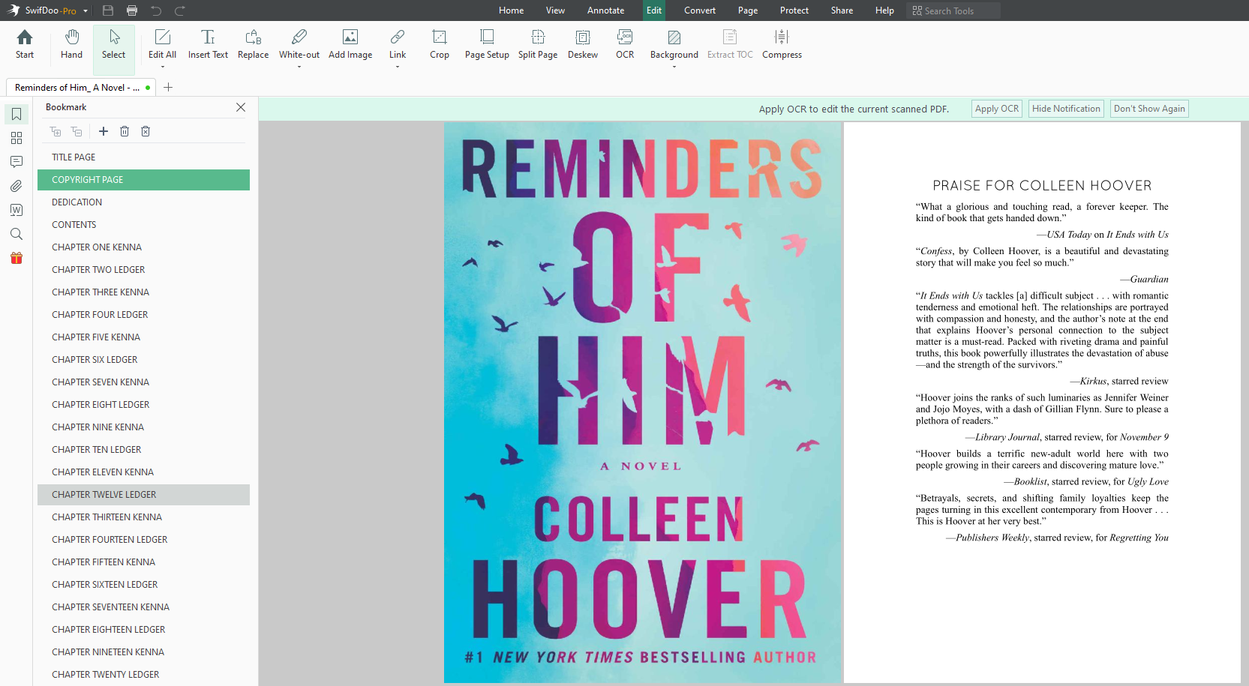Viewport: 1249px width, 686px height.
Task: Click Hide Notification
Action: [1066, 109]
